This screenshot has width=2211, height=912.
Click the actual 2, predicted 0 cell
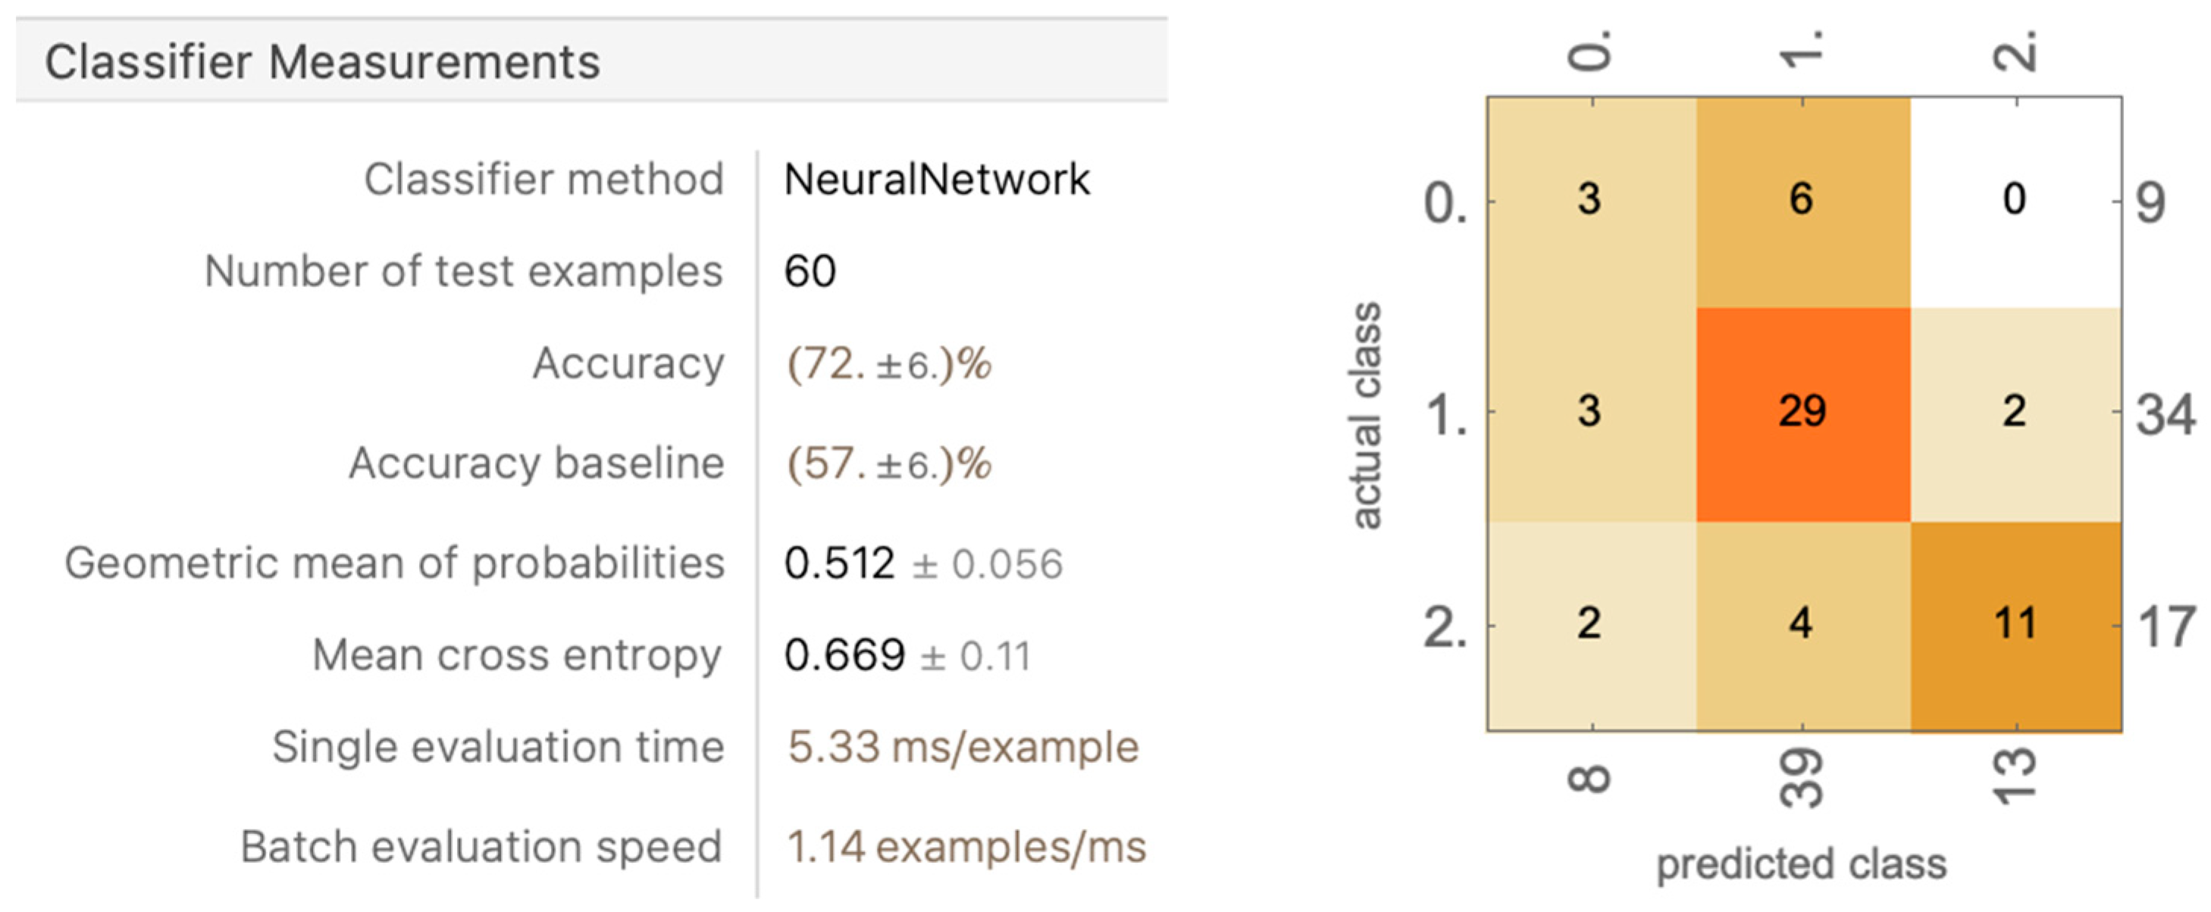click(1589, 623)
